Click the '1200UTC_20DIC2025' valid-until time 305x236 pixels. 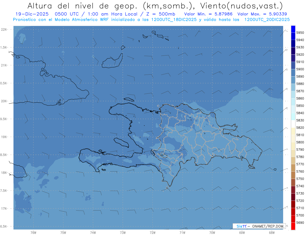click(x=267, y=20)
